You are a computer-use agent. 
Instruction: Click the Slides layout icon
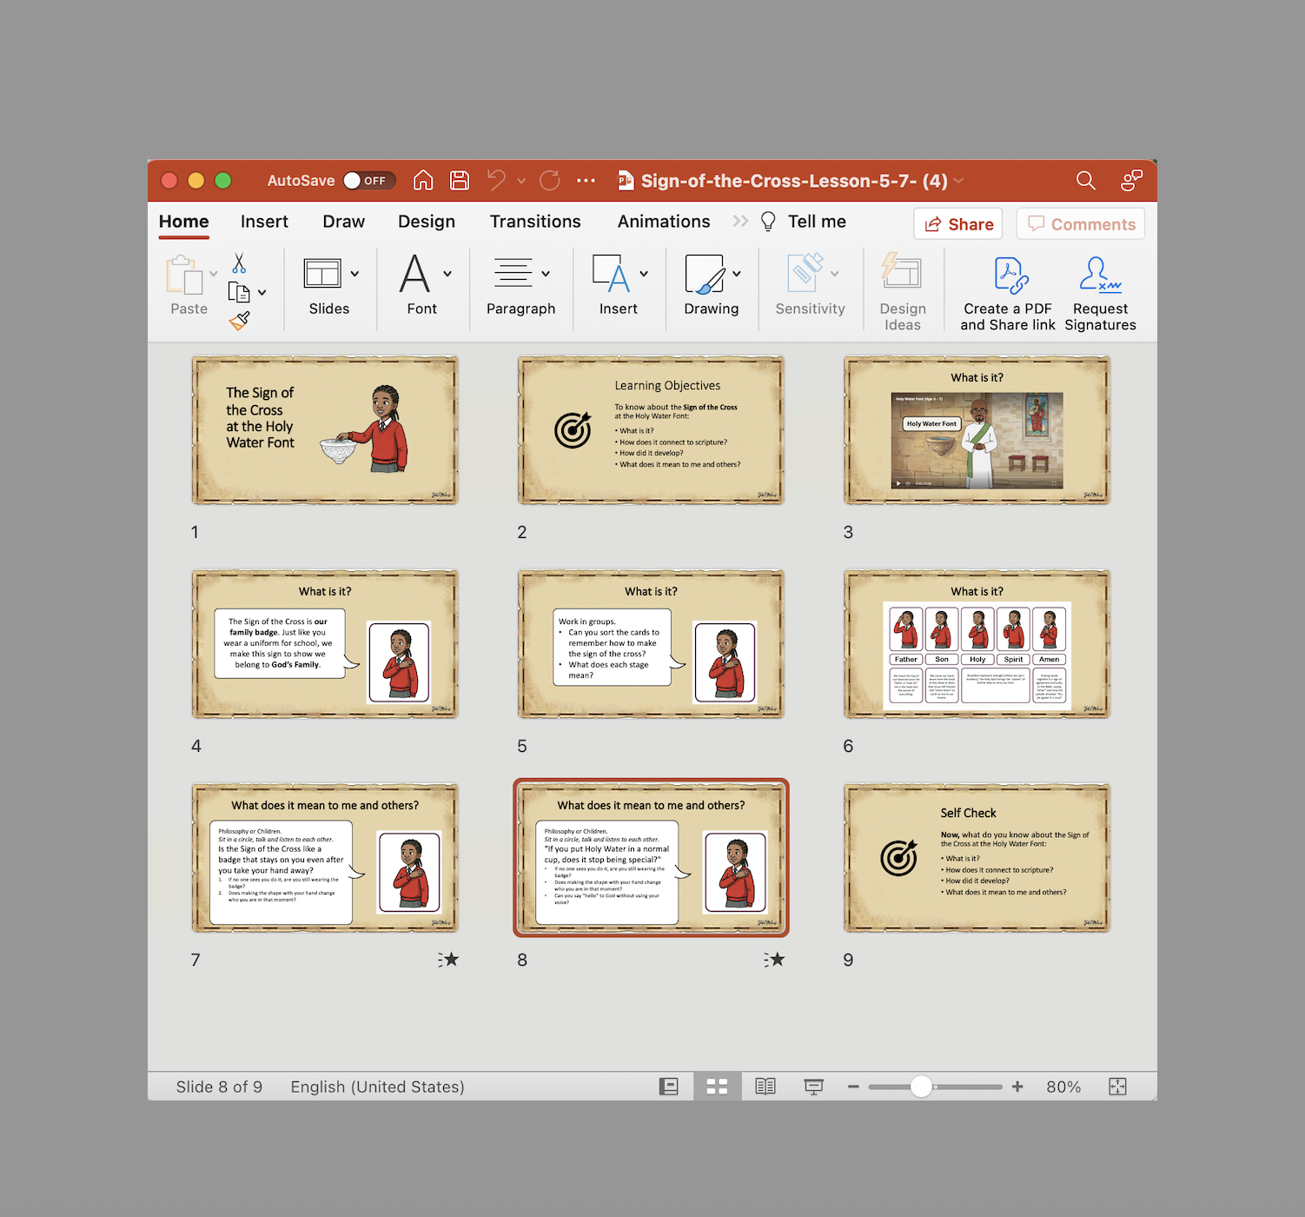[322, 273]
